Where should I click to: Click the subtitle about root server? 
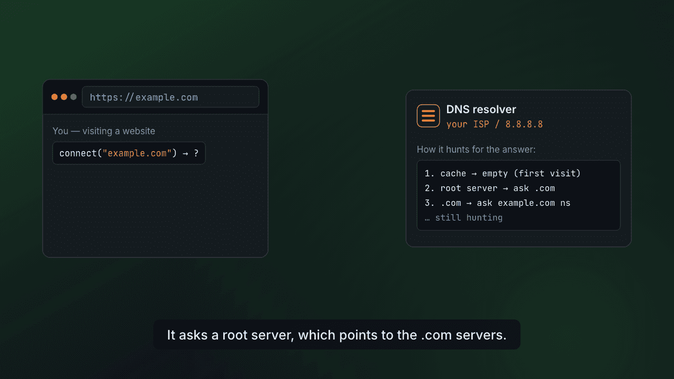pos(336,335)
